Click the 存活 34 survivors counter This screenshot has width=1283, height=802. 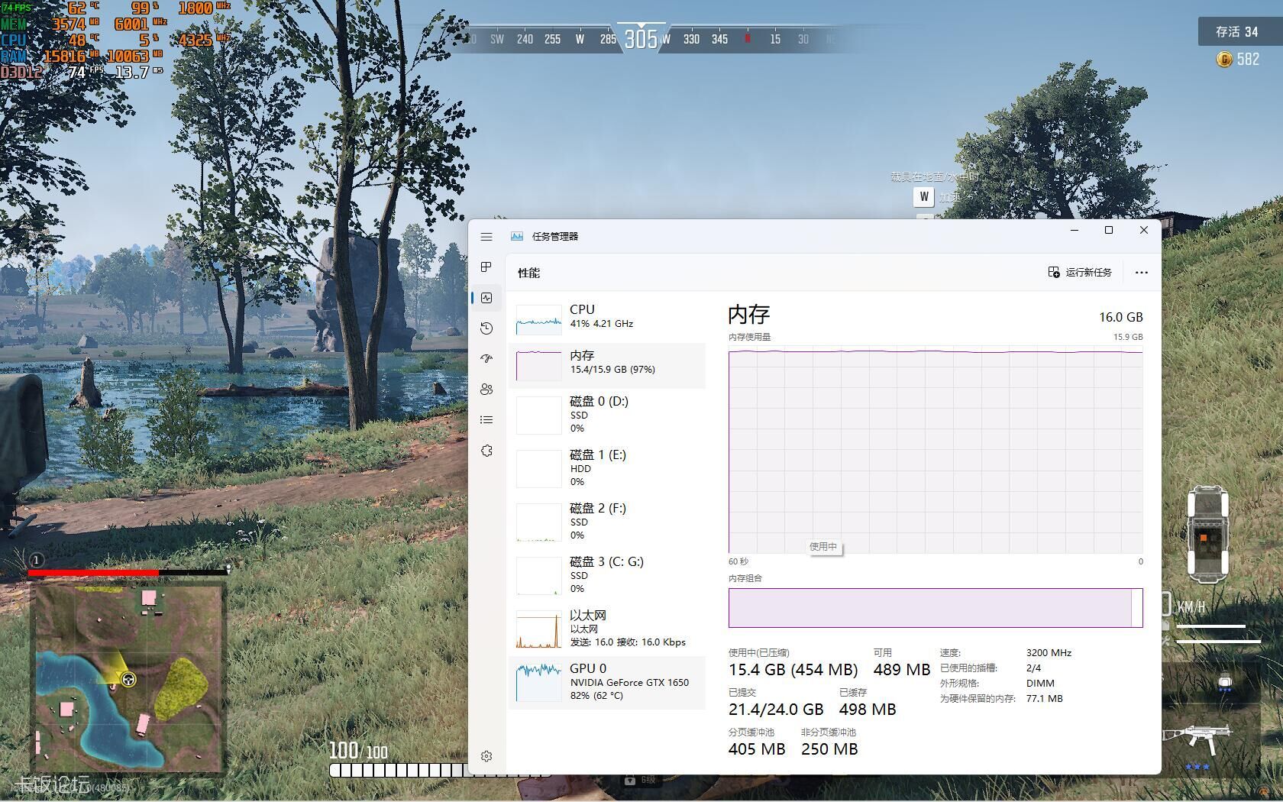pyautogui.click(x=1236, y=31)
